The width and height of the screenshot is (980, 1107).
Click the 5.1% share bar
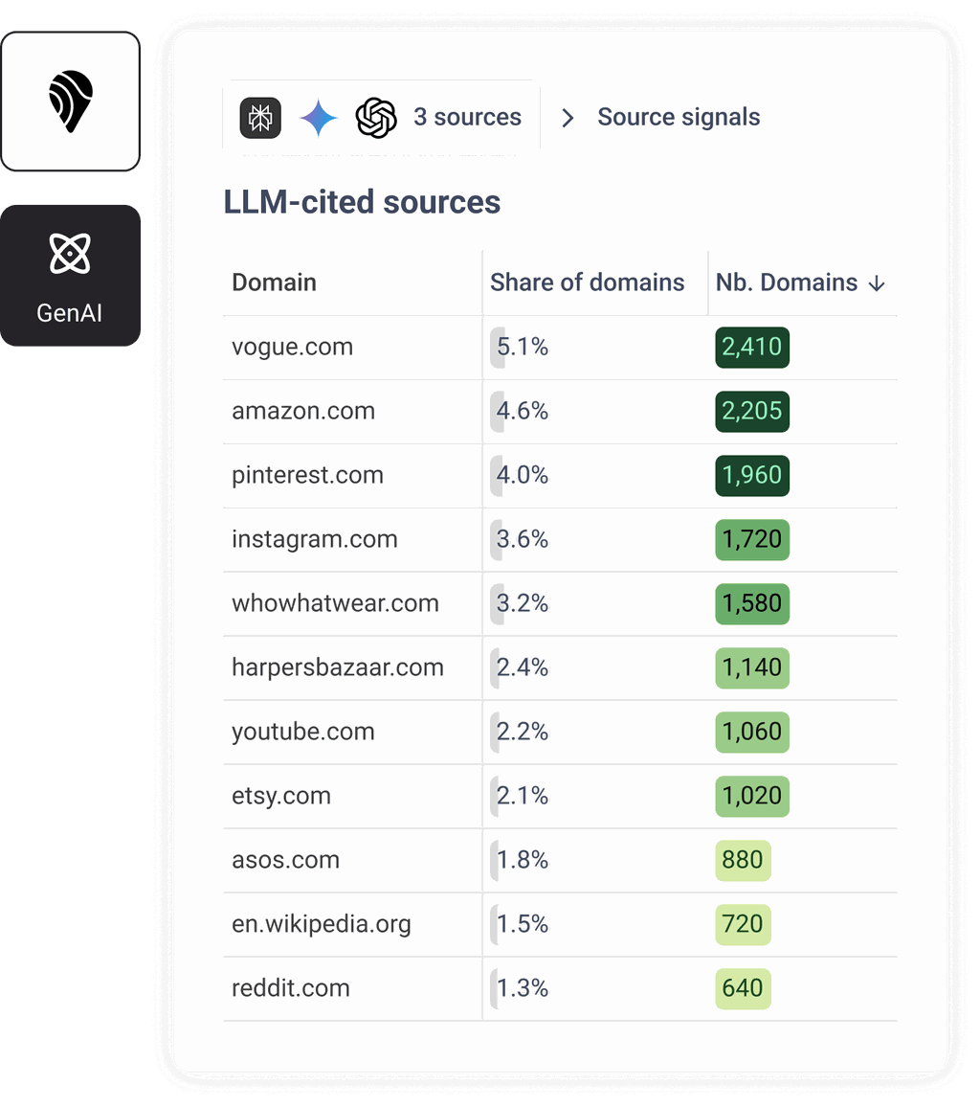pyautogui.click(x=498, y=347)
